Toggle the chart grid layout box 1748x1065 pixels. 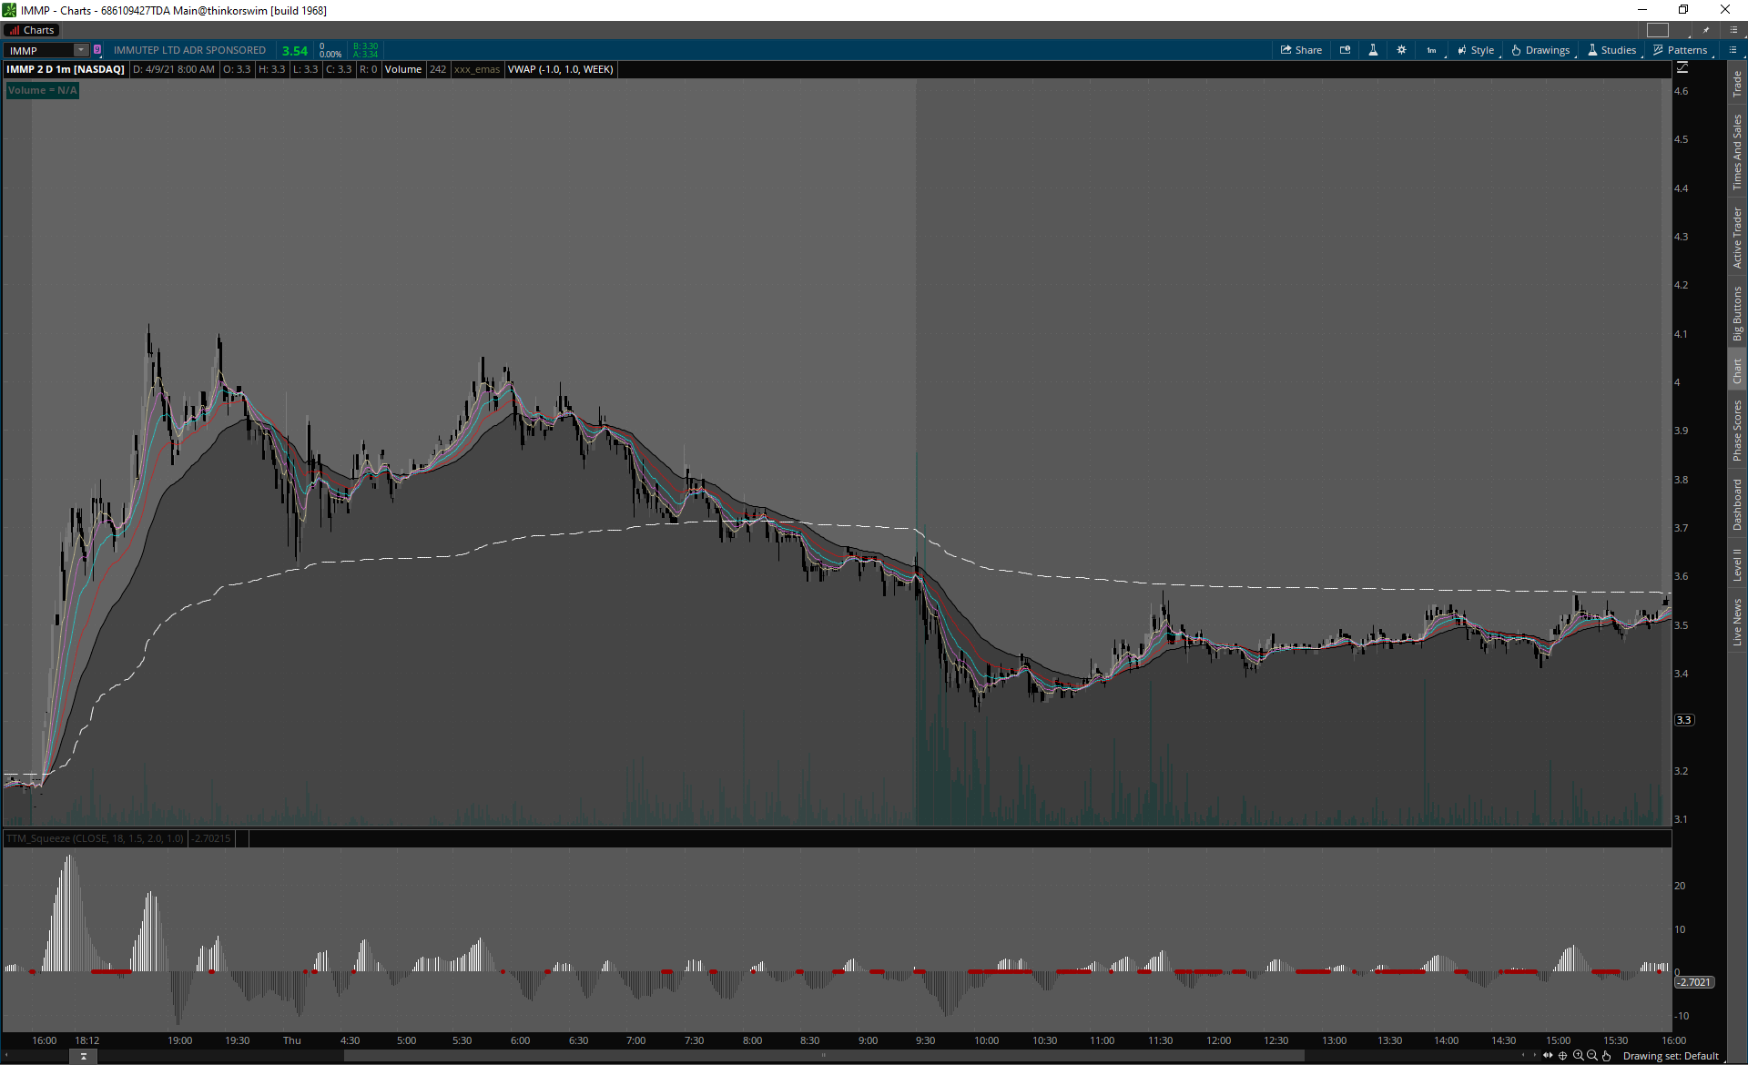(x=1658, y=30)
